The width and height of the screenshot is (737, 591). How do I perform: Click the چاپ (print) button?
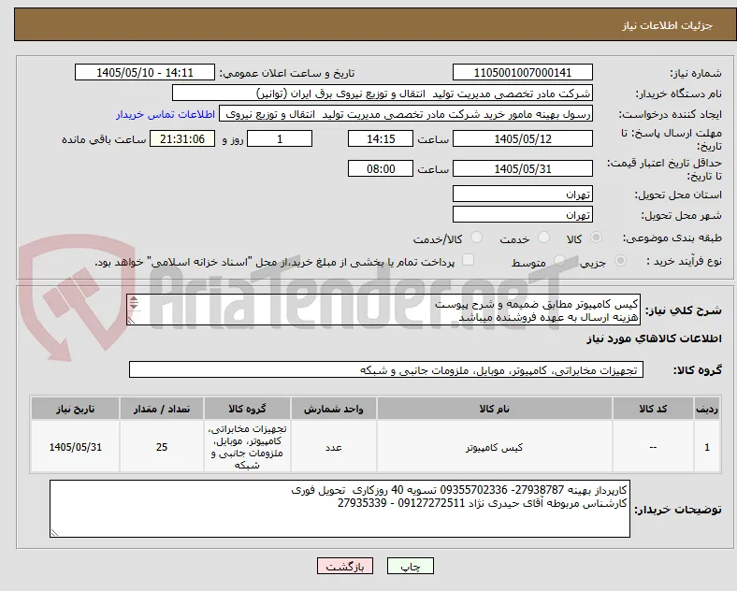(410, 566)
